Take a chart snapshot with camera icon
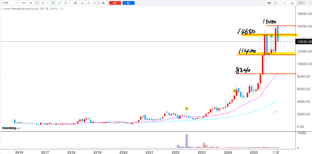 269,3
